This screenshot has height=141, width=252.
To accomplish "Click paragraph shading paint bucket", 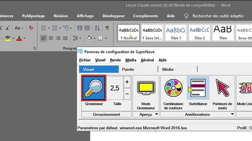I will (89, 38).
